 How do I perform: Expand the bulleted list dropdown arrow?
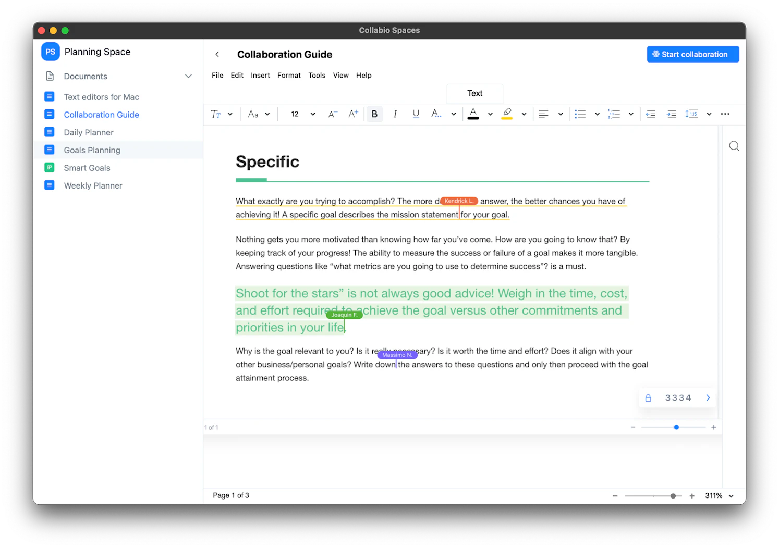[597, 114]
